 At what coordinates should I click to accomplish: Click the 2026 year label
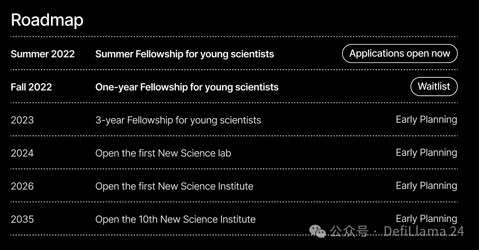point(22,186)
